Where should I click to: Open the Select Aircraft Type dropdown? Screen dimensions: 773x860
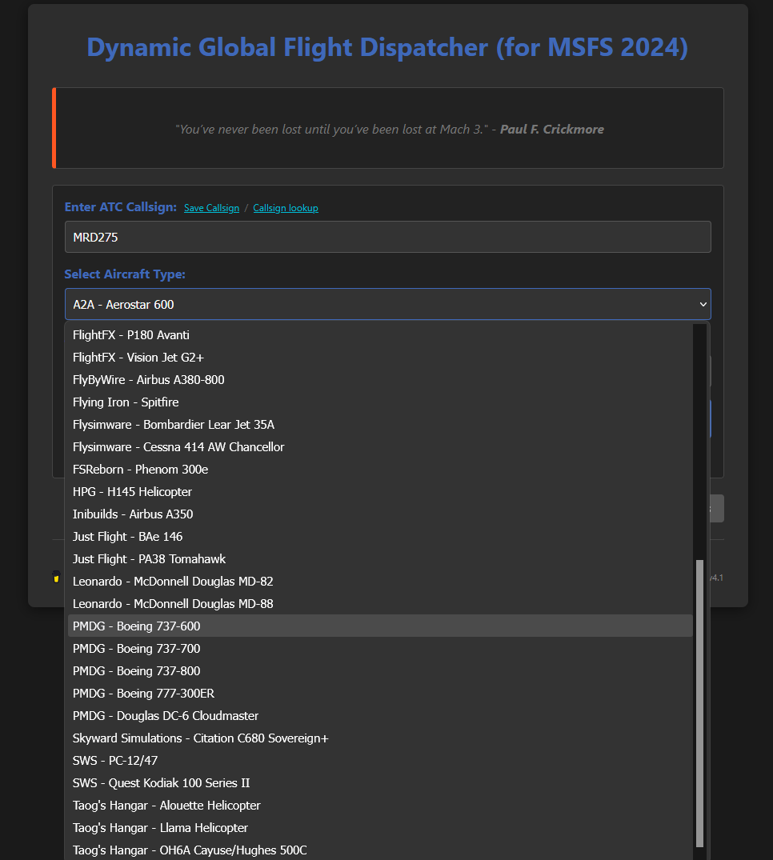[388, 304]
